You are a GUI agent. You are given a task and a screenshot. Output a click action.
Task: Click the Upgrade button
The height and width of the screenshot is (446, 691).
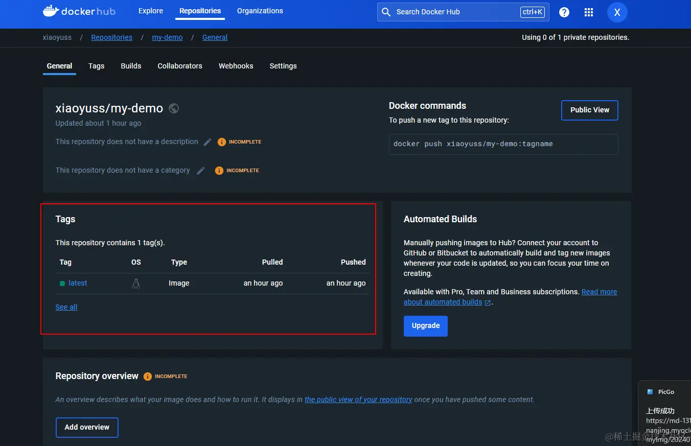(x=426, y=326)
